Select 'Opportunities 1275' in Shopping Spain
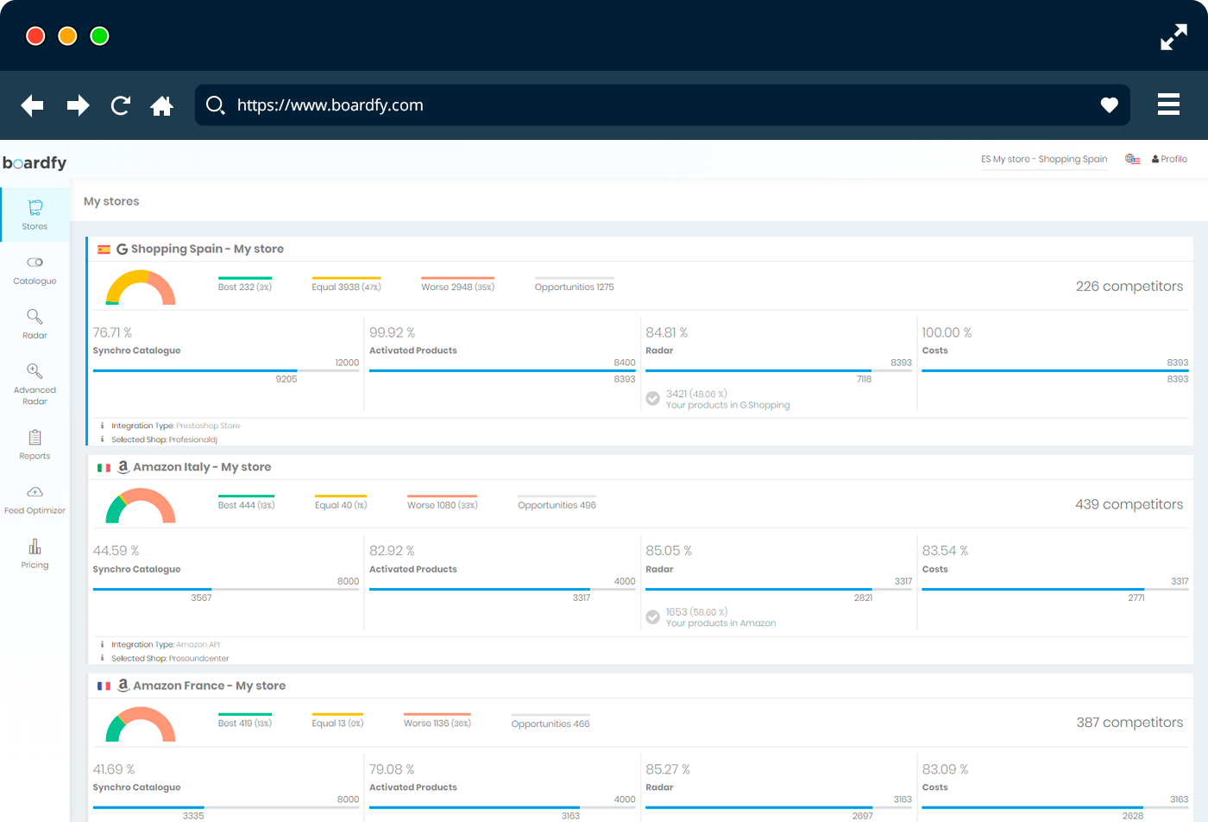This screenshot has height=822, width=1208. [574, 284]
